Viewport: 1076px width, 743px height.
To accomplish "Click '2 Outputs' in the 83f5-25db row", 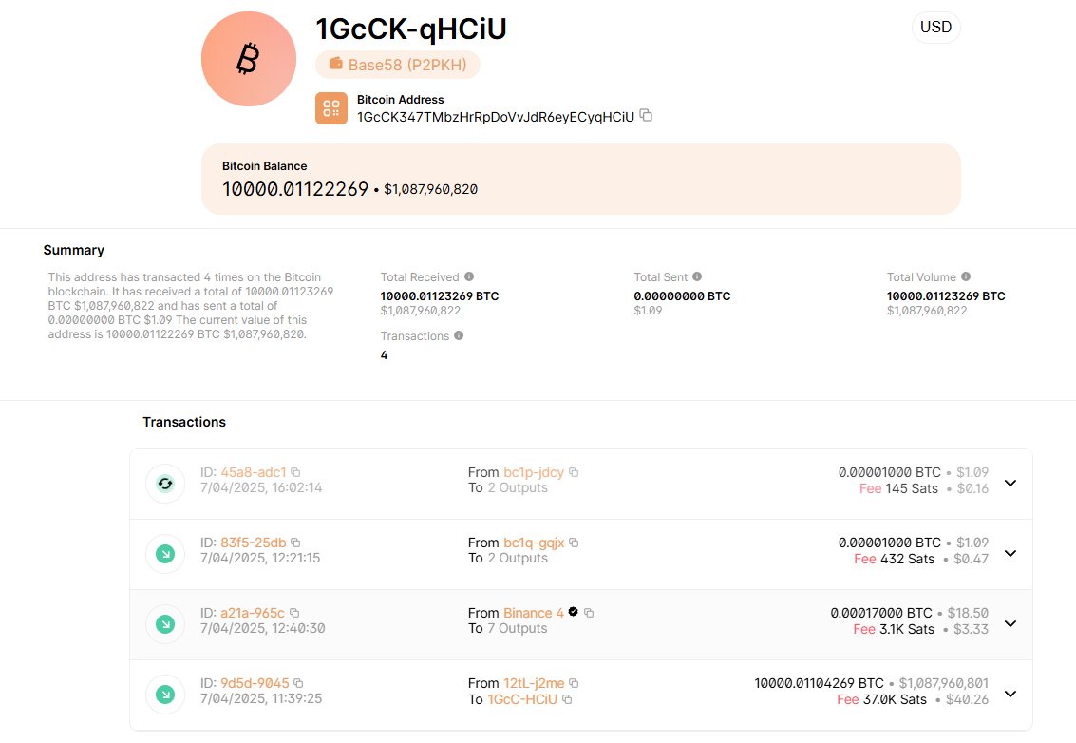I will pos(519,558).
